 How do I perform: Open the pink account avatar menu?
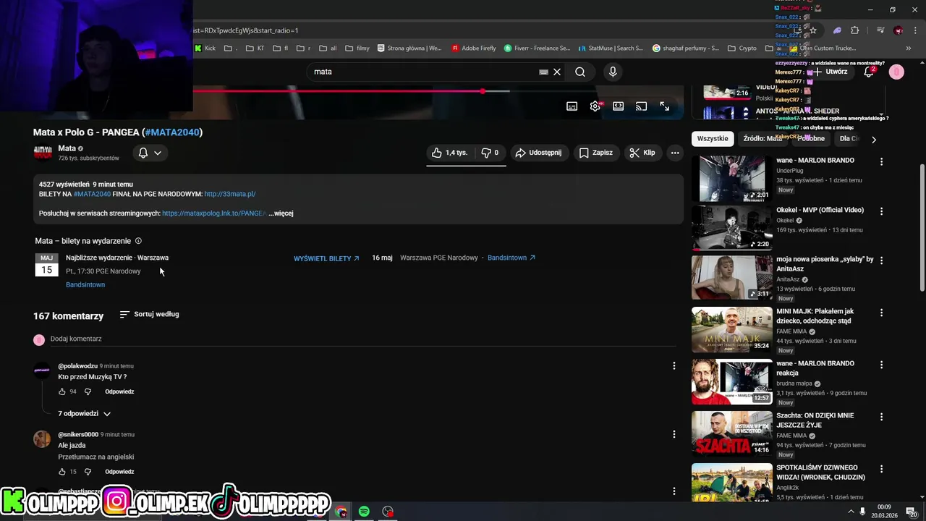coord(896,72)
